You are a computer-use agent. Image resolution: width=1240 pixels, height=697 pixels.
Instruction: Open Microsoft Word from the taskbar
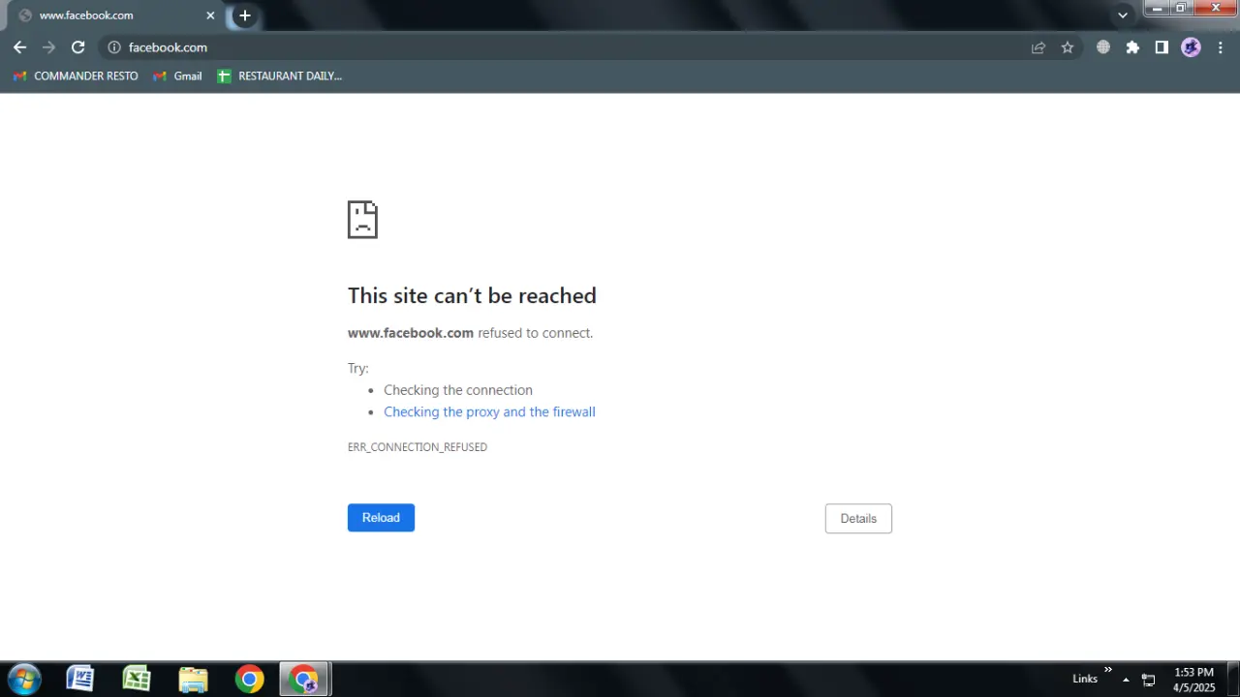[x=79, y=680]
